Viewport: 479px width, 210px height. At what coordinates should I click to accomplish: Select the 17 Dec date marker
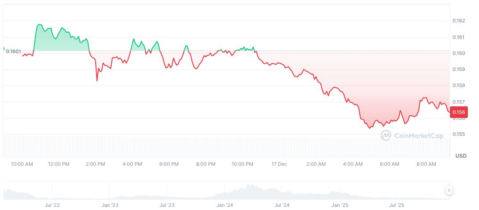click(279, 164)
